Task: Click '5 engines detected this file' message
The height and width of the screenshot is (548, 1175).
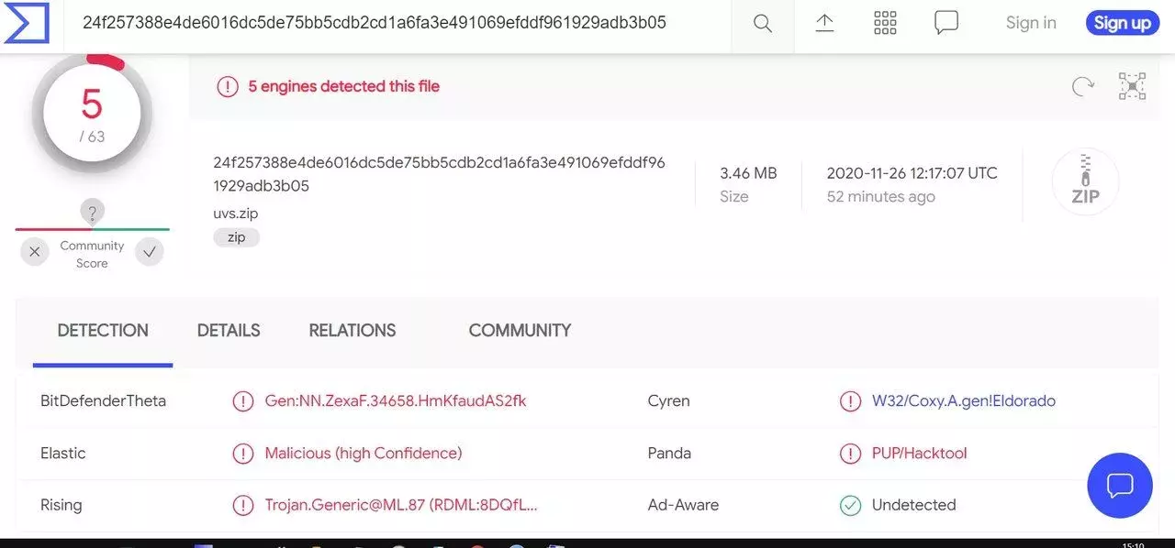Action: click(344, 86)
